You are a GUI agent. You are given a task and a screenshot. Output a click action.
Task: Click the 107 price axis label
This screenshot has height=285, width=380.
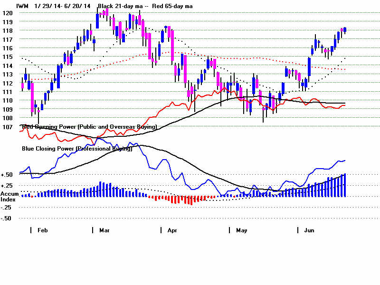[x=7, y=127]
